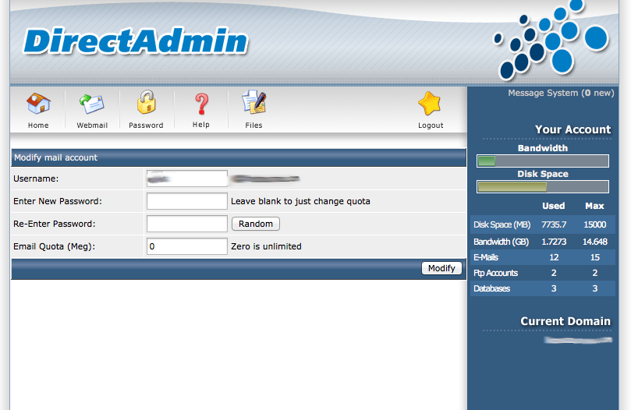This screenshot has width=631, height=410.
Task: Click the DirectAdmin logo
Action: click(136, 41)
